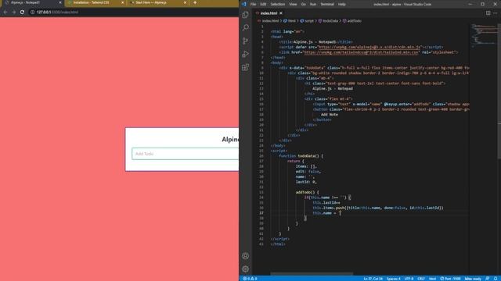501x281 pixels.
Task: Open Explorer view in VS Code activity bar
Action: (245, 15)
